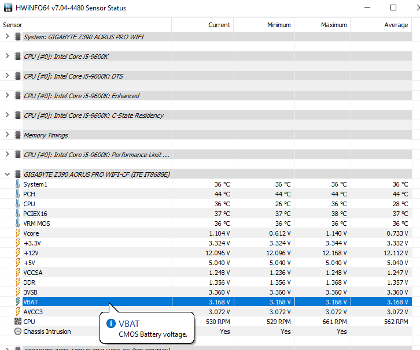Click the voltage bolt icon for 3VSB
Image resolution: width=420 pixels, height=350 pixels.
pos(18,292)
